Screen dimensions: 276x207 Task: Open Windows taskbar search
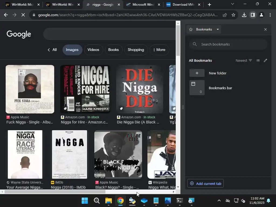coord(97,201)
